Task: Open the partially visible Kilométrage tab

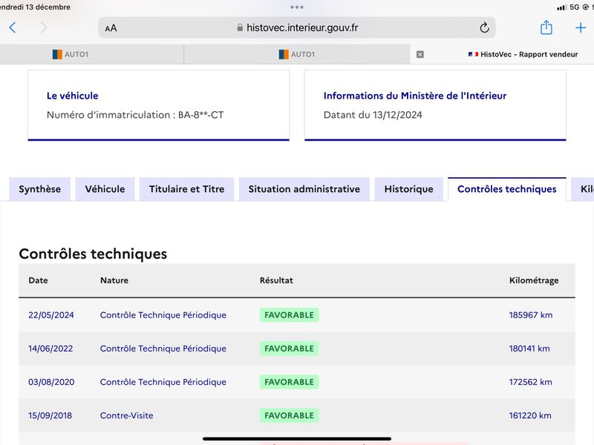Action: point(584,189)
